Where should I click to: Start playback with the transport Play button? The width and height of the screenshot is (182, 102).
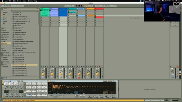tap(77, 6)
